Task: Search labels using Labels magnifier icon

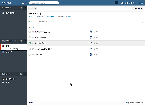Action: (21, 74)
